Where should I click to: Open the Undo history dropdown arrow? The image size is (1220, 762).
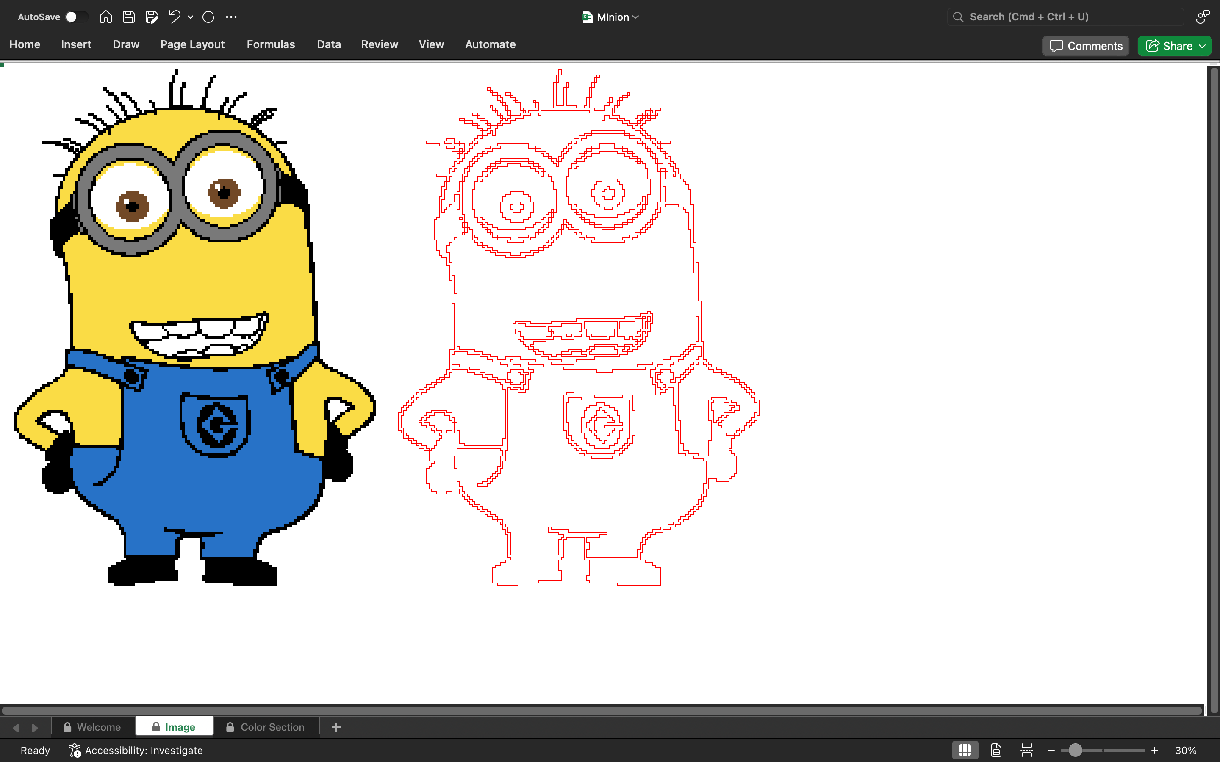coord(191,17)
